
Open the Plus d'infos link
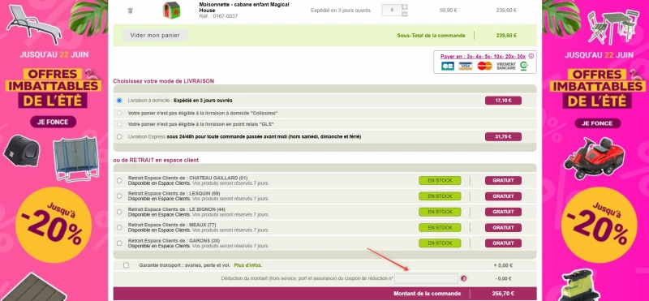(x=248, y=265)
